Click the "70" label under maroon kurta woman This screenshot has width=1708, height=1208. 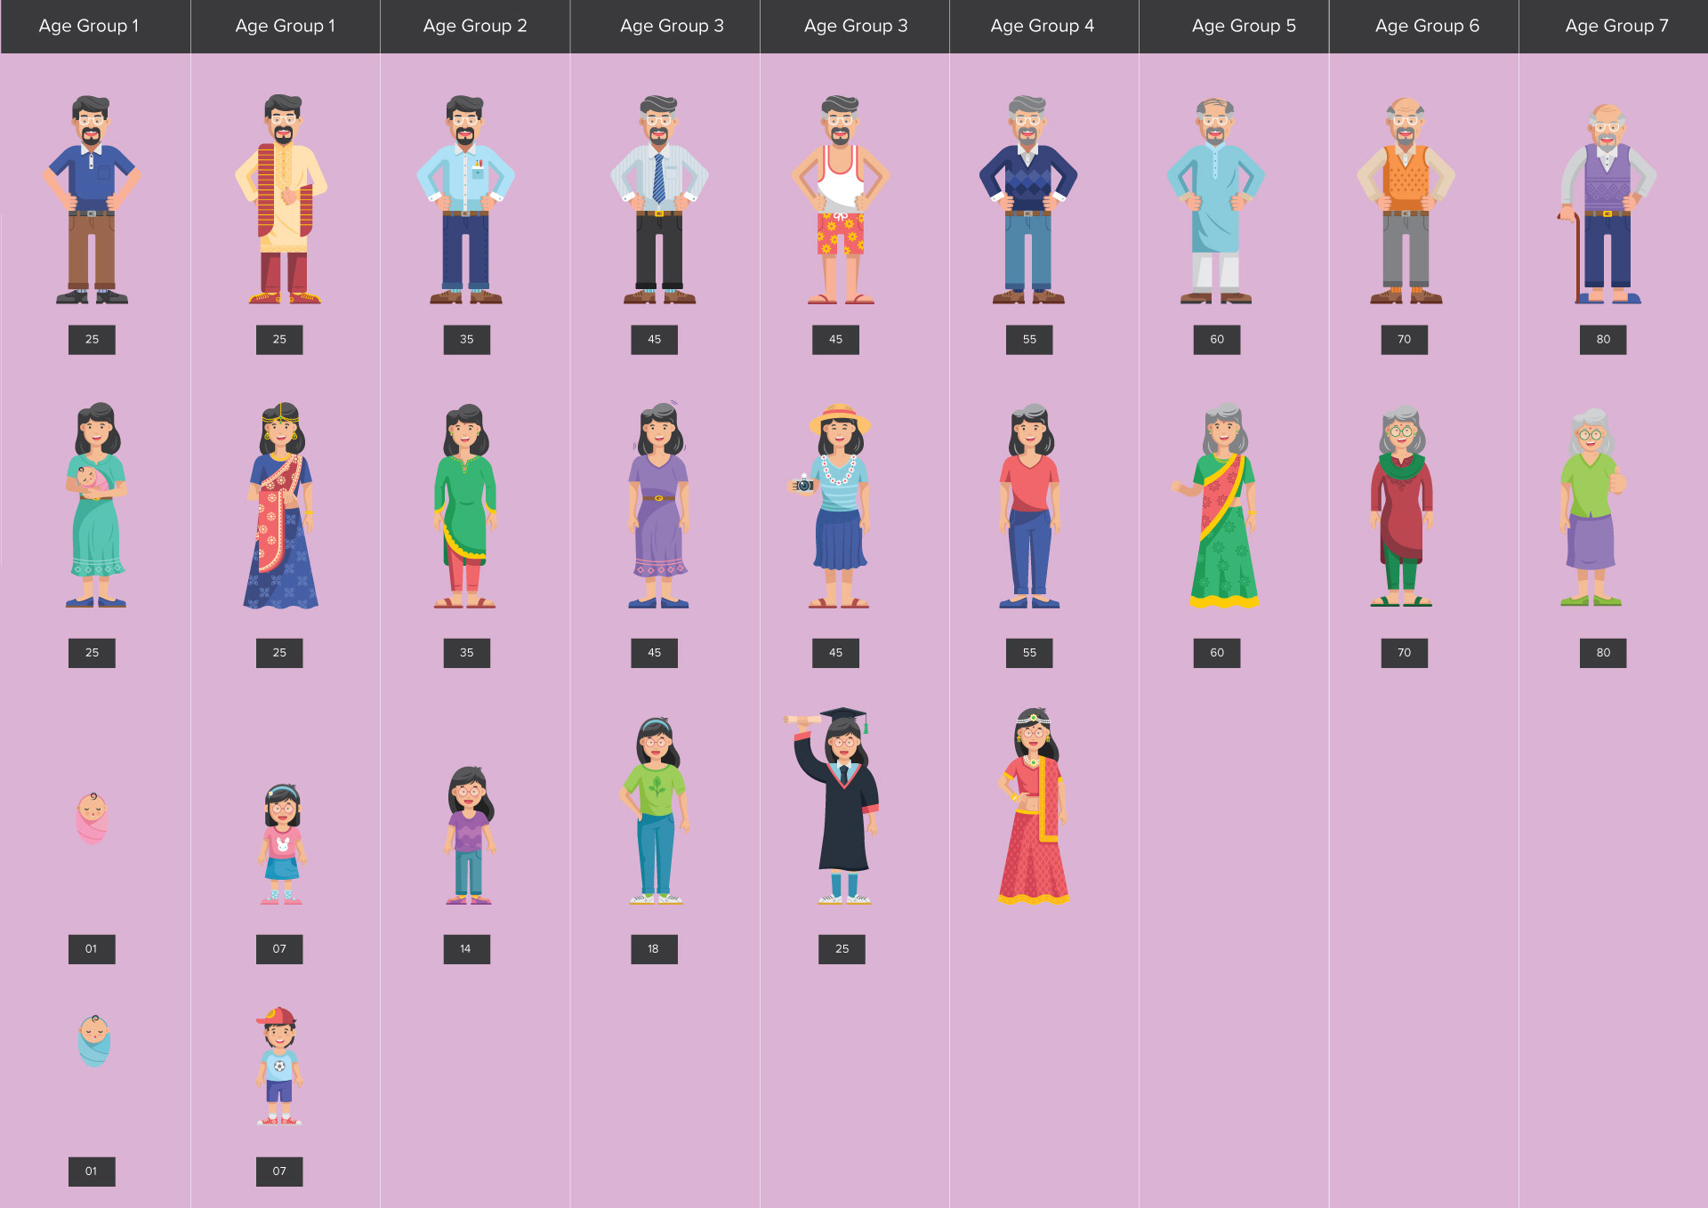[1405, 653]
